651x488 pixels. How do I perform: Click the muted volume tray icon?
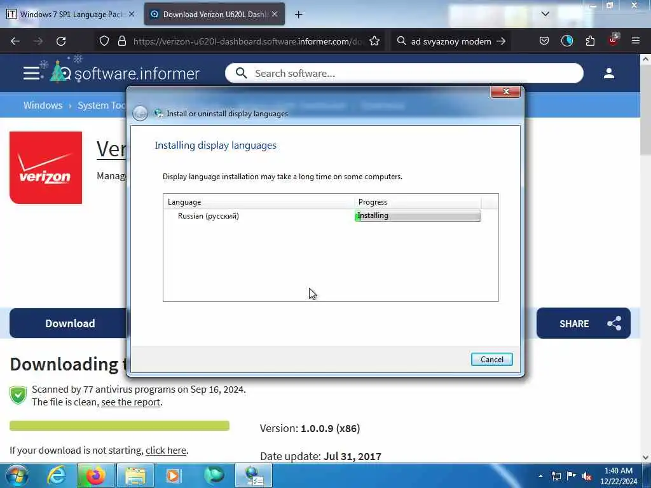(587, 477)
